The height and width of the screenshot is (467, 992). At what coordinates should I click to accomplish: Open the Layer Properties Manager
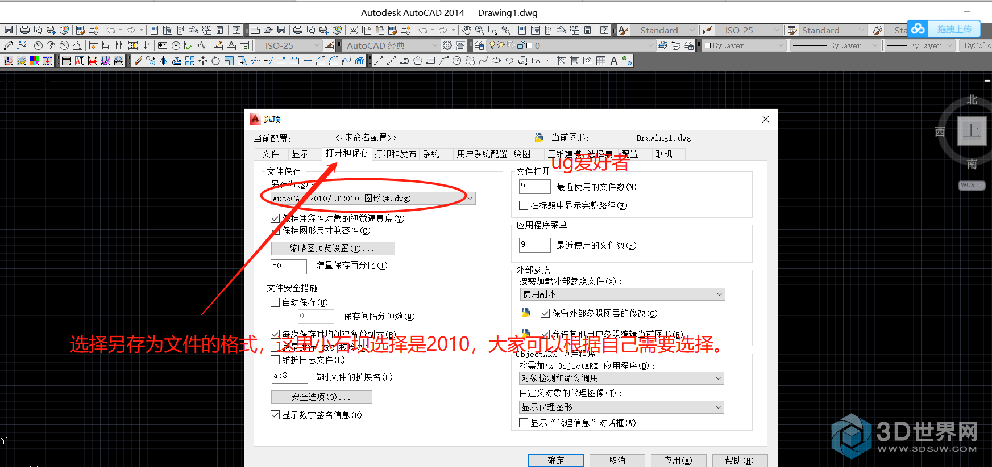pos(479,45)
